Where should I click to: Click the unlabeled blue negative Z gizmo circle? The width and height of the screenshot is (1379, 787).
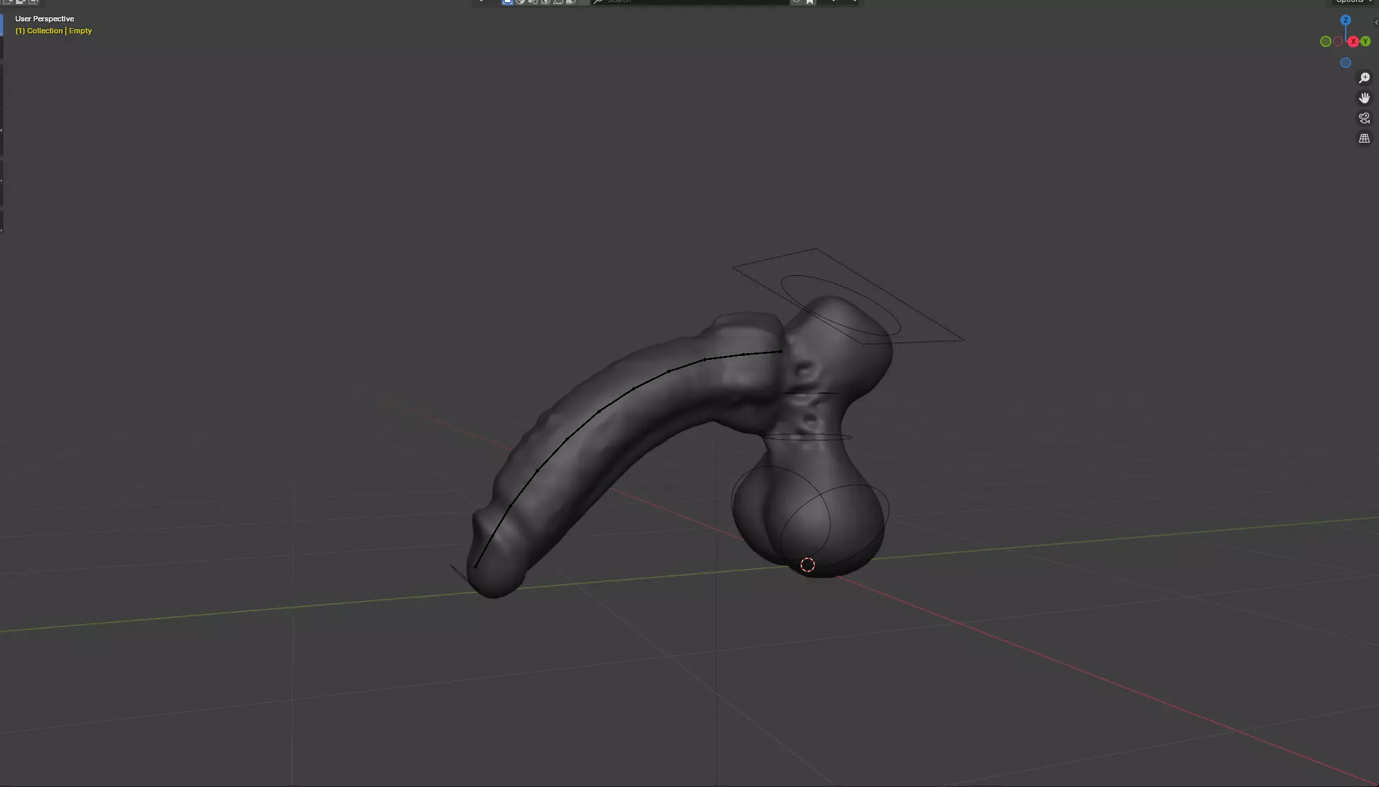tap(1346, 63)
